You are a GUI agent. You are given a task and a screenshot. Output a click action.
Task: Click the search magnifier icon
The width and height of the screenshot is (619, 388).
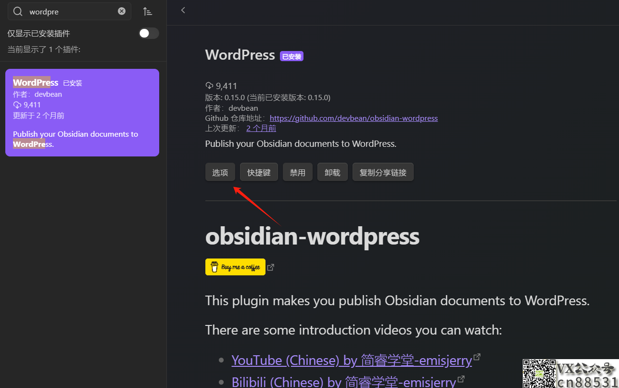pyautogui.click(x=18, y=12)
